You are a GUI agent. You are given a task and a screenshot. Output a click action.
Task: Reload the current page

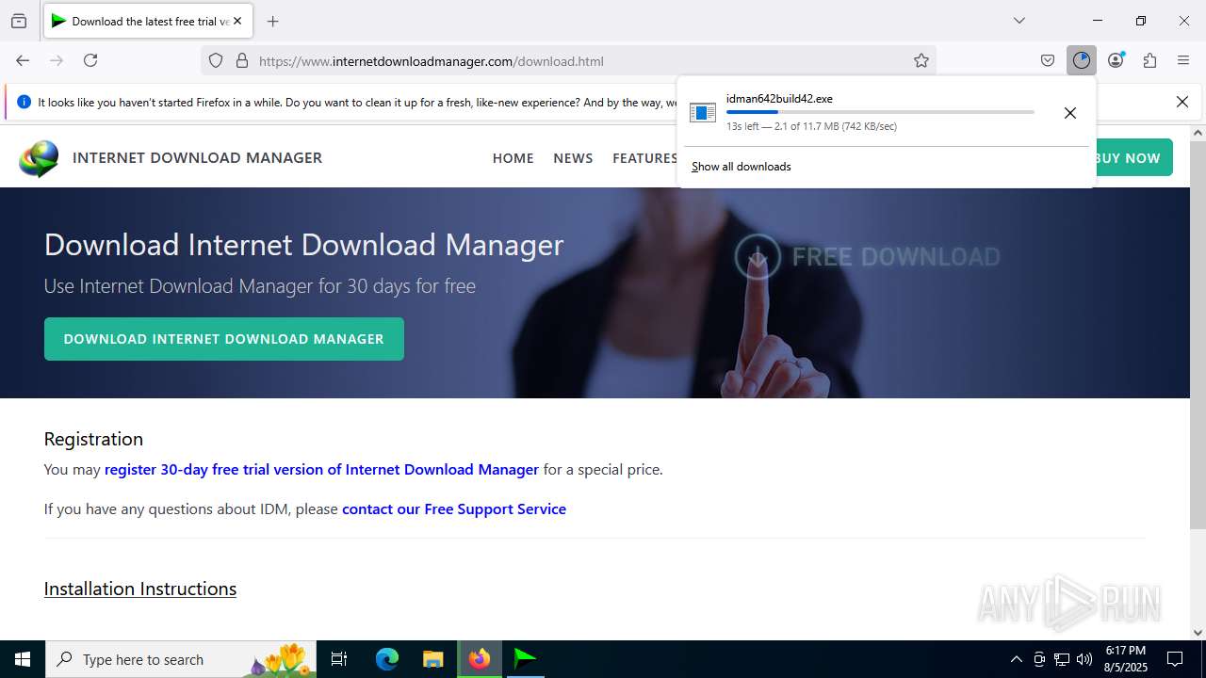pos(90,60)
